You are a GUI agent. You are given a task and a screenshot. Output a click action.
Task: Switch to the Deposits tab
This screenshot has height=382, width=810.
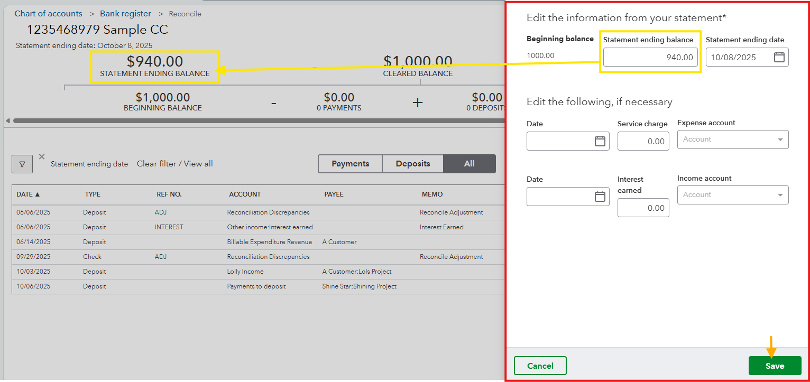pos(412,164)
